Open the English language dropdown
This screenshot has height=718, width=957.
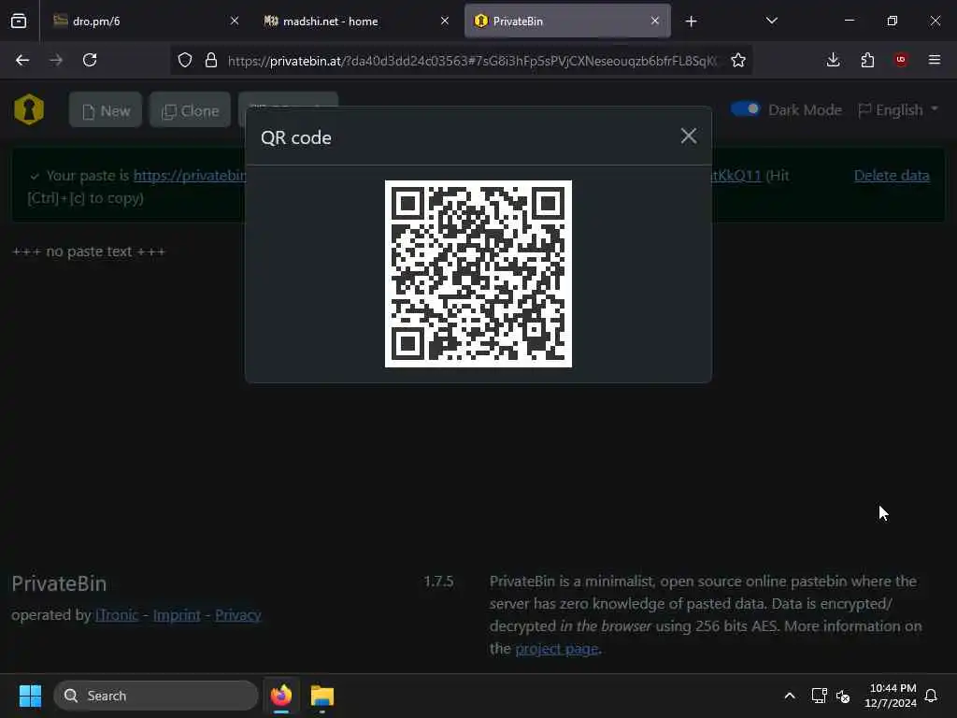pyautogui.click(x=898, y=110)
